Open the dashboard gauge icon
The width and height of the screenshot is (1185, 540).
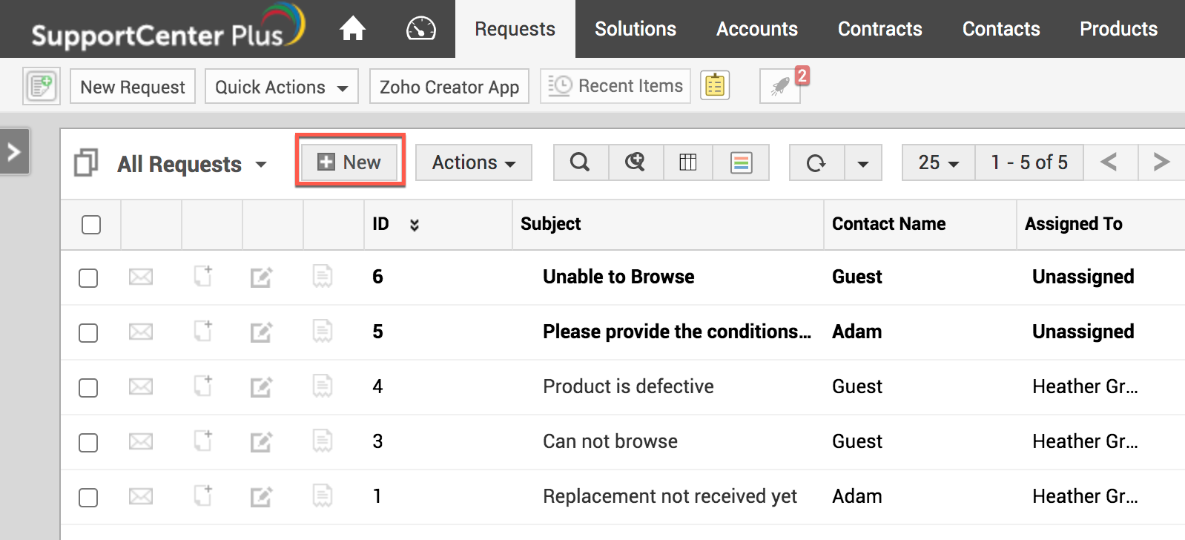pos(420,29)
